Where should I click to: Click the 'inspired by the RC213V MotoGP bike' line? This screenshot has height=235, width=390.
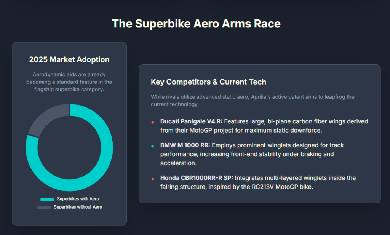click(237, 187)
